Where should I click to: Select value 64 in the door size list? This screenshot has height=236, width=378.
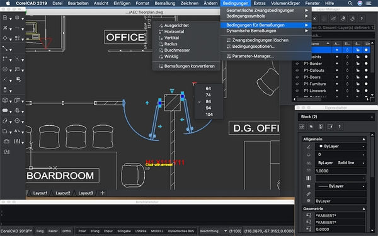click(209, 89)
